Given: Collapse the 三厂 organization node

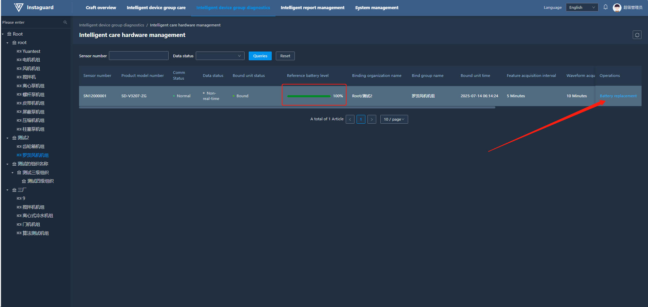Looking at the screenshot, I should (x=7, y=190).
